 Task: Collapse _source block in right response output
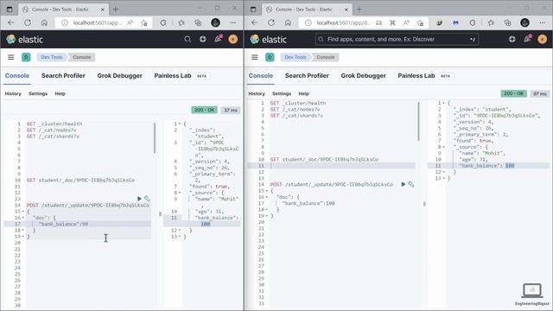coord(444,147)
